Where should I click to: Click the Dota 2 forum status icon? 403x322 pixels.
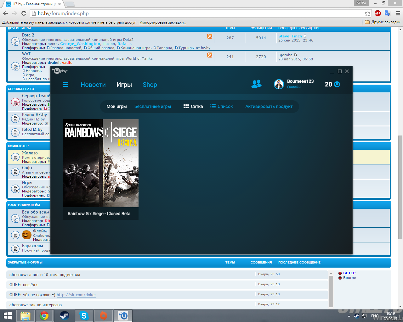[15, 41]
